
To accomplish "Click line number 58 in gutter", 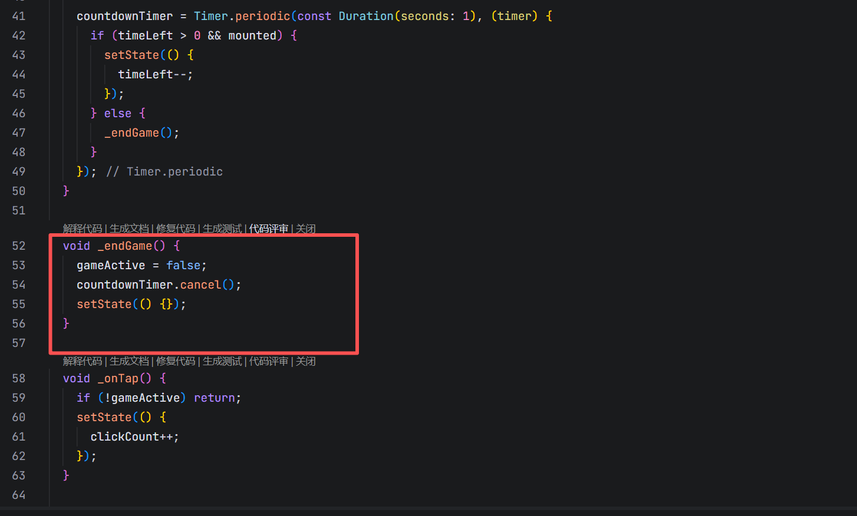I will point(19,378).
